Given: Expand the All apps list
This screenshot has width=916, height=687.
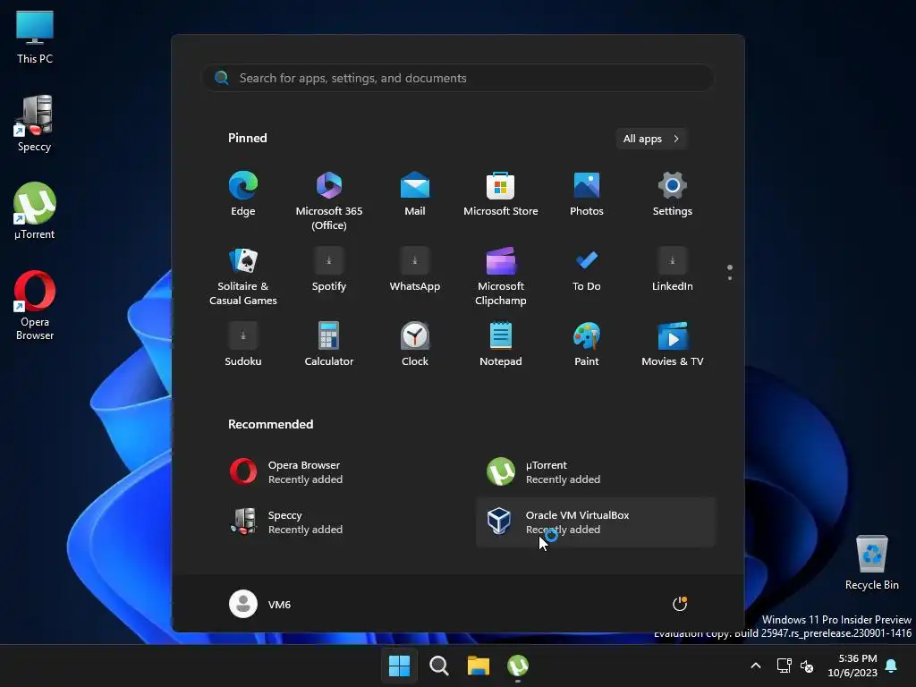Looking at the screenshot, I should (651, 139).
